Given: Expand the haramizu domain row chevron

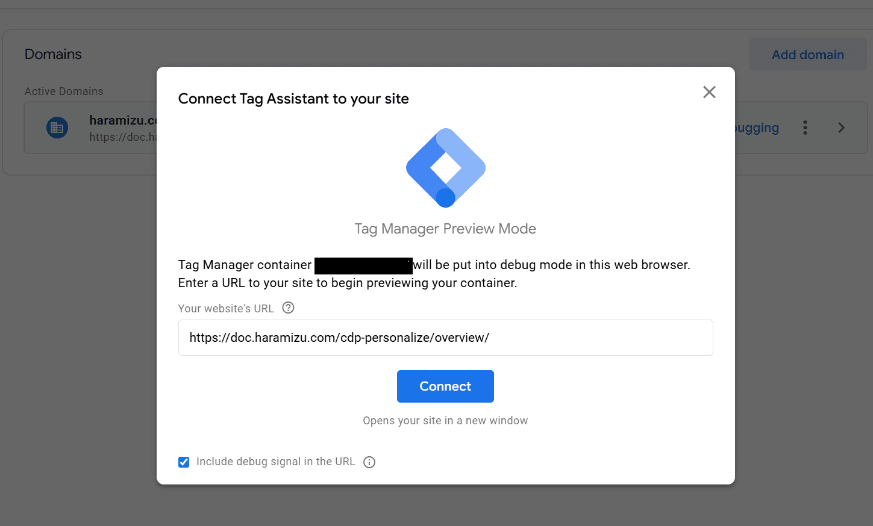Looking at the screenshot, I should (x=842, y=128).
